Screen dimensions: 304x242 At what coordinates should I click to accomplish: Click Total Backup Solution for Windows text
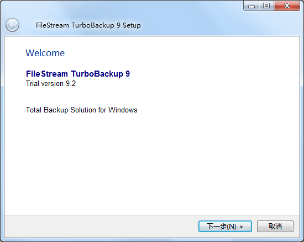click(x=82, y=110)
